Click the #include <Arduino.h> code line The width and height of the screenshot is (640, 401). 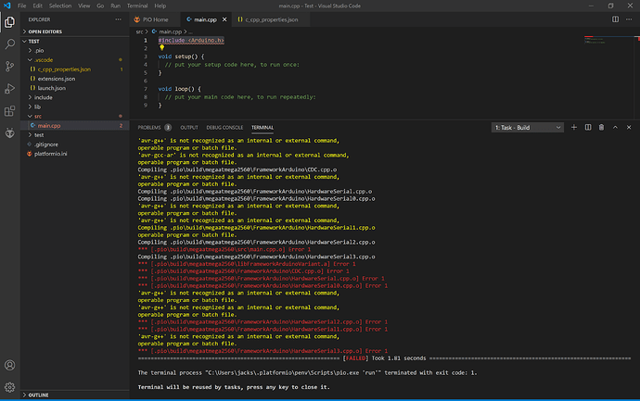click(x=191, y=41)
